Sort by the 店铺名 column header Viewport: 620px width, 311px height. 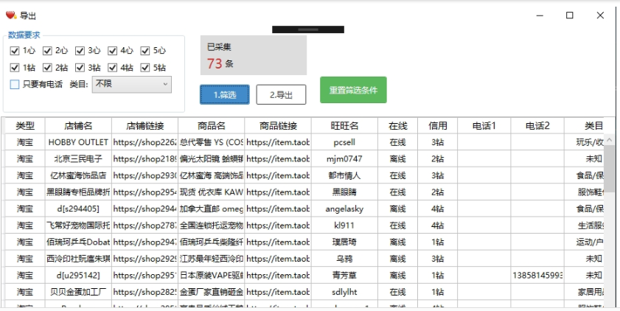tap(78, 126)
